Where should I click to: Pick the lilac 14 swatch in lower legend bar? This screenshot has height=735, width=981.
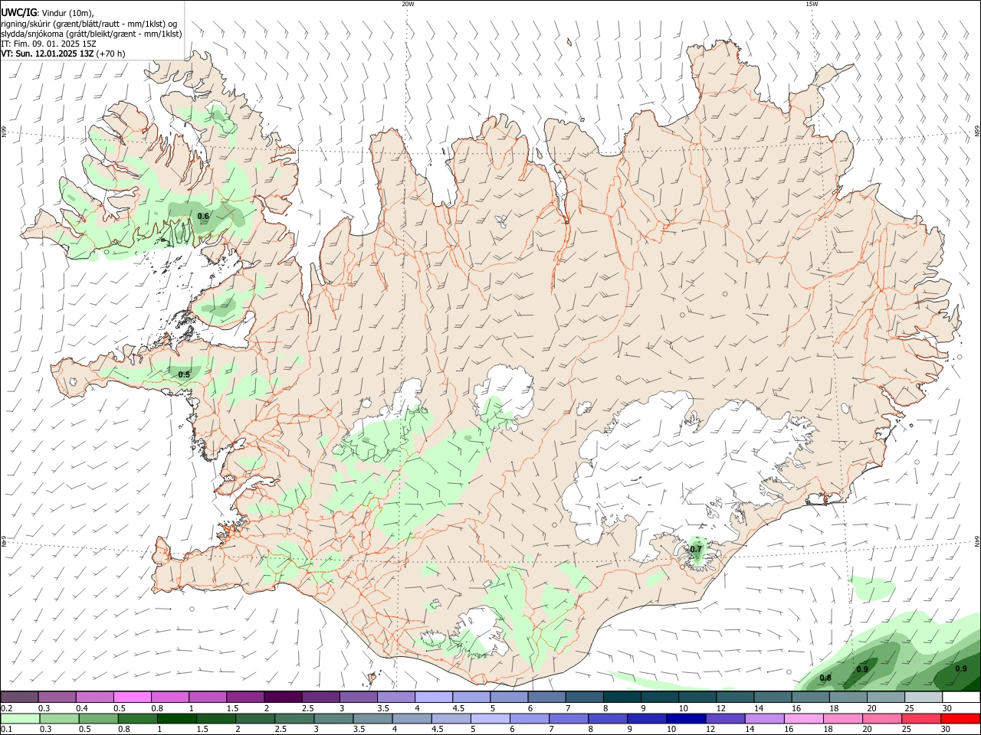[x=763, y=718]
